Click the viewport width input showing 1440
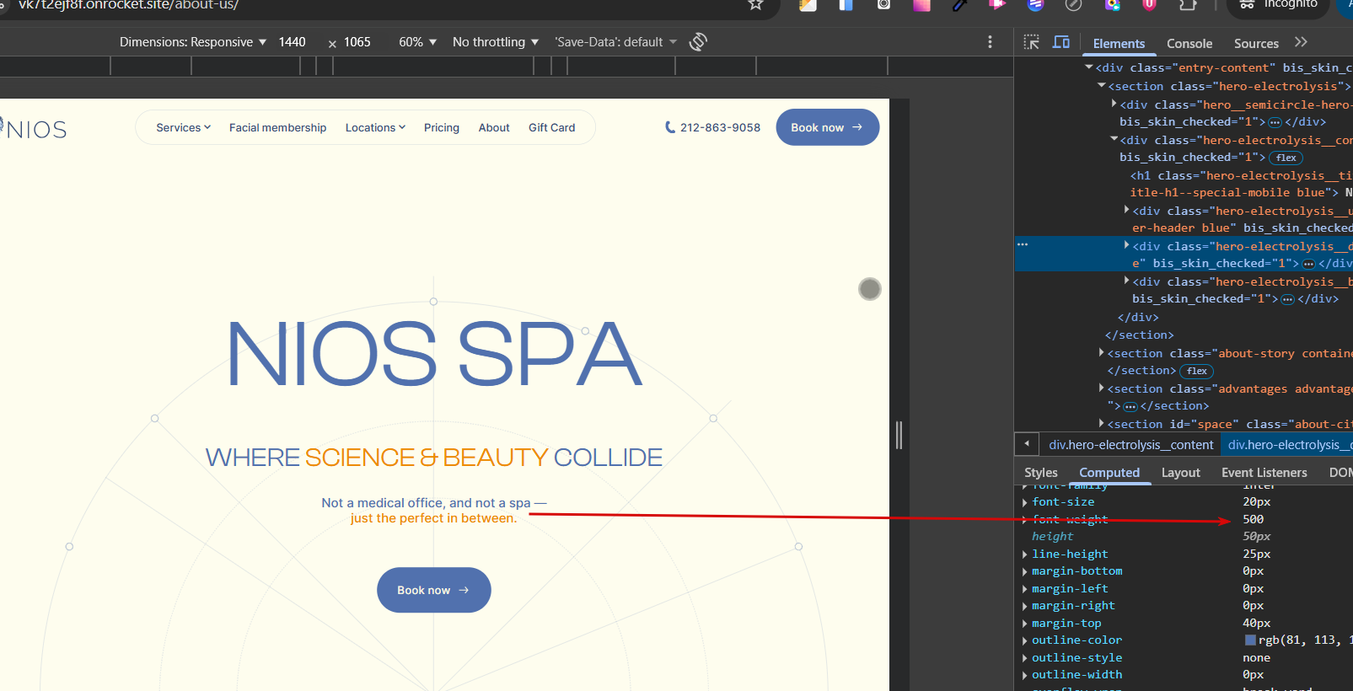The image size is (1353, 691). [293, 42]
